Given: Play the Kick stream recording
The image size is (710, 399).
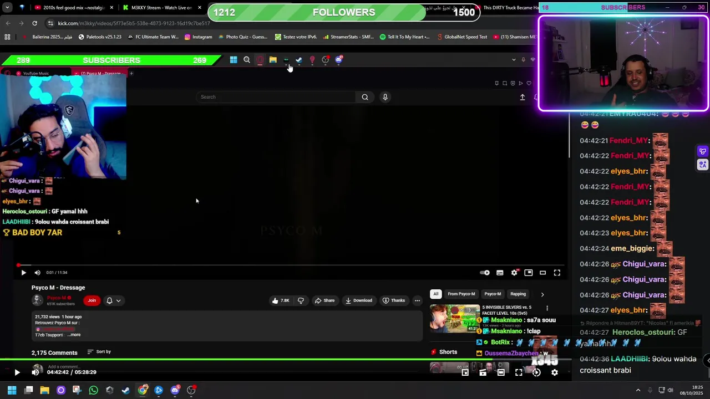Looking at the screenshot, I should (x=17, y=372).
